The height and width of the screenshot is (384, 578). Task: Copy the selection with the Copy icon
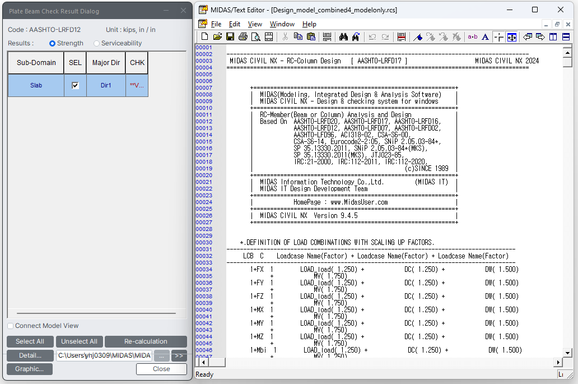click(298, 36)
